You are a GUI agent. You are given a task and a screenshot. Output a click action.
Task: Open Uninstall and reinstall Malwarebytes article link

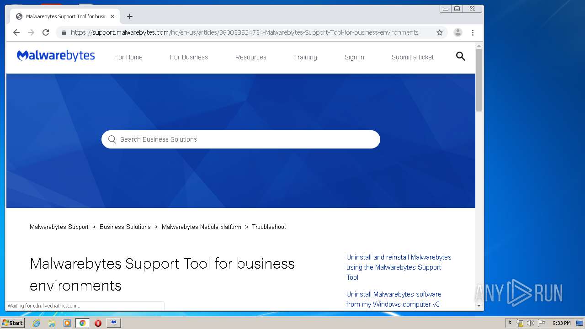tap(399, 267)
